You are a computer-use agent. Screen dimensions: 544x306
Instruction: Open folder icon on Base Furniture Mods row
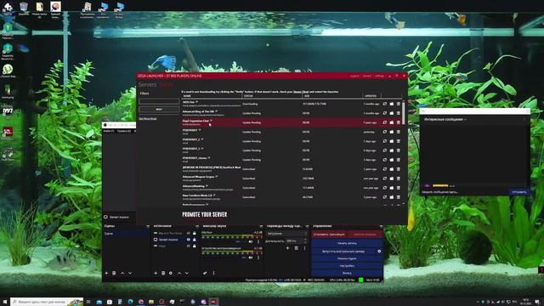[x=391, y=197]
